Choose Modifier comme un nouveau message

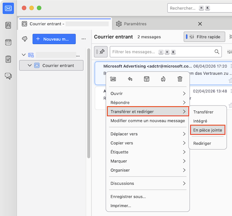point(148,121)
